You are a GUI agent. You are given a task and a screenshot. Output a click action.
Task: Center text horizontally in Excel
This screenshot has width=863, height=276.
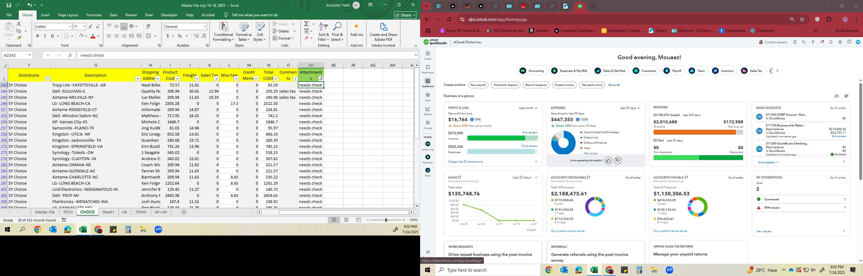(x=117, y=36)
